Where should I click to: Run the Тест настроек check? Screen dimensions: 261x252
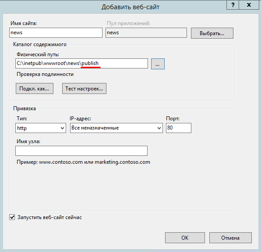click(x=84, y=88)
